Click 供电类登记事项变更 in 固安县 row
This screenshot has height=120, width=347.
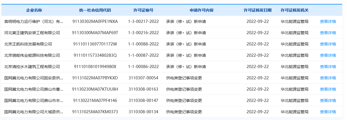point(184,78)
